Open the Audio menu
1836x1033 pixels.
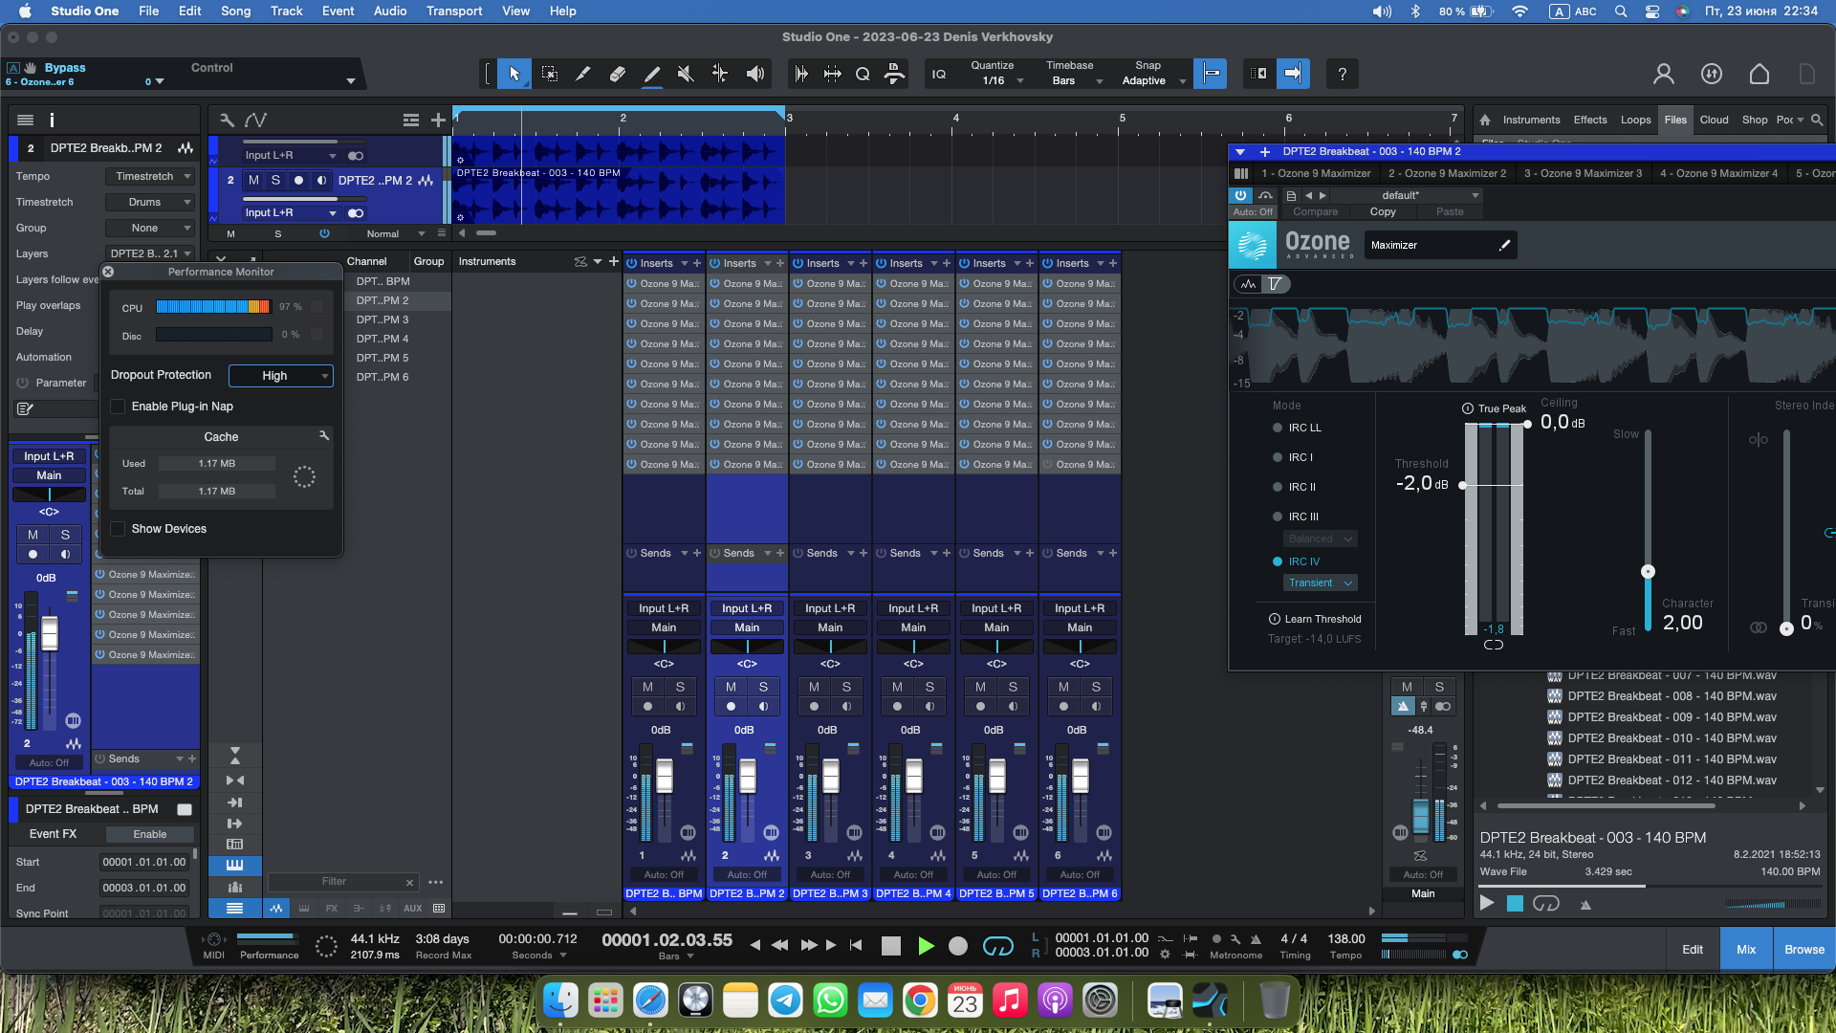[x=390, y=11]
